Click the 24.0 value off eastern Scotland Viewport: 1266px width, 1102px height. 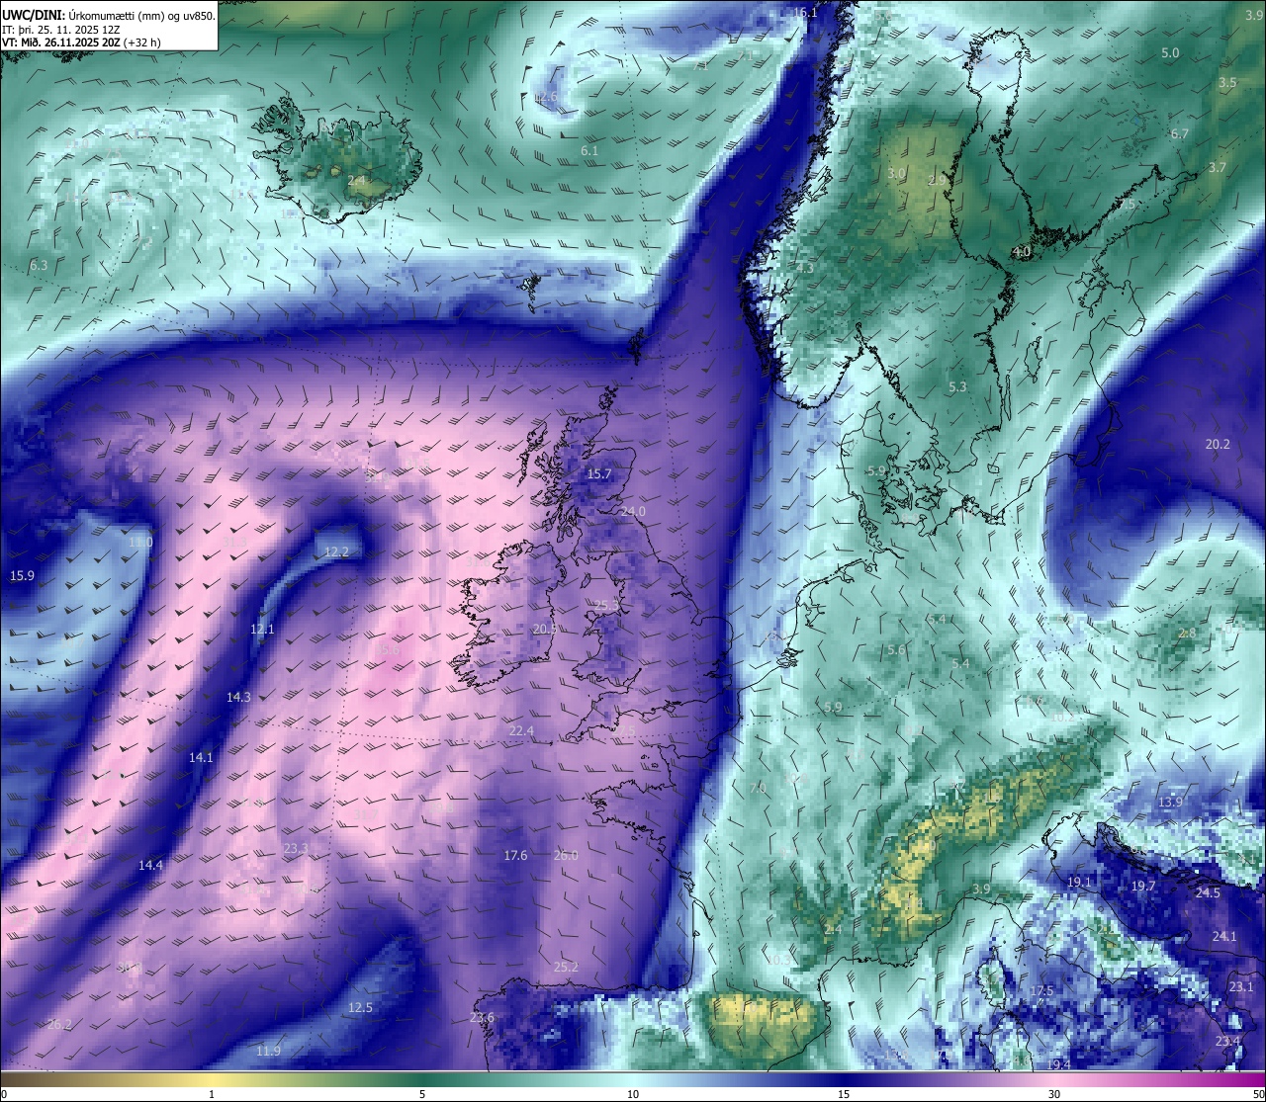click(x=633, y=511)
